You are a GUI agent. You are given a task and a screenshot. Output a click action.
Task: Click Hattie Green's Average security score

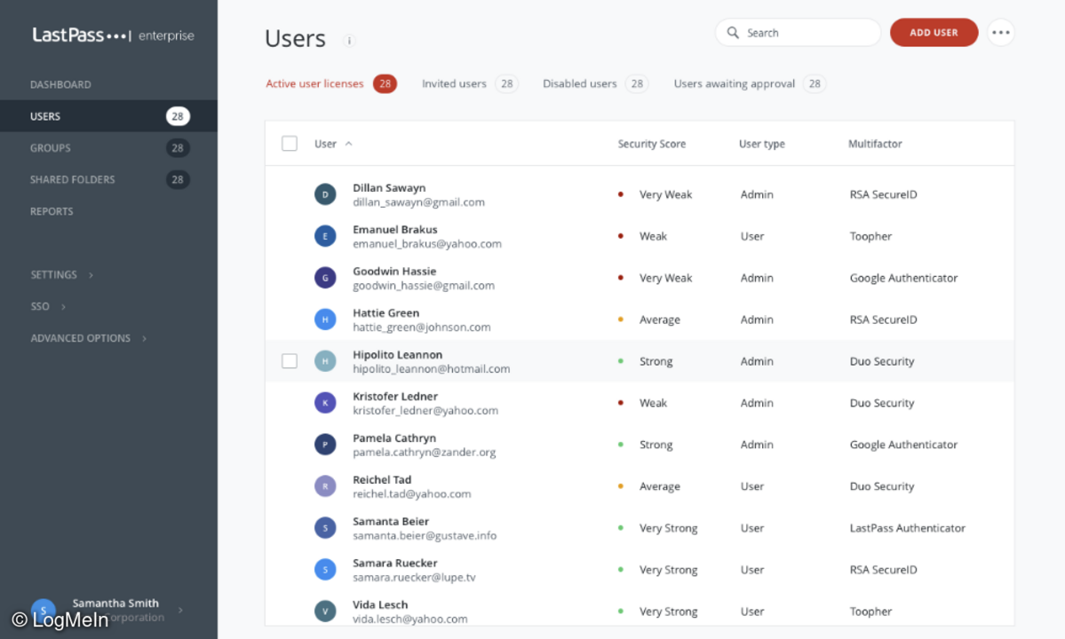(x=659, y=319)
